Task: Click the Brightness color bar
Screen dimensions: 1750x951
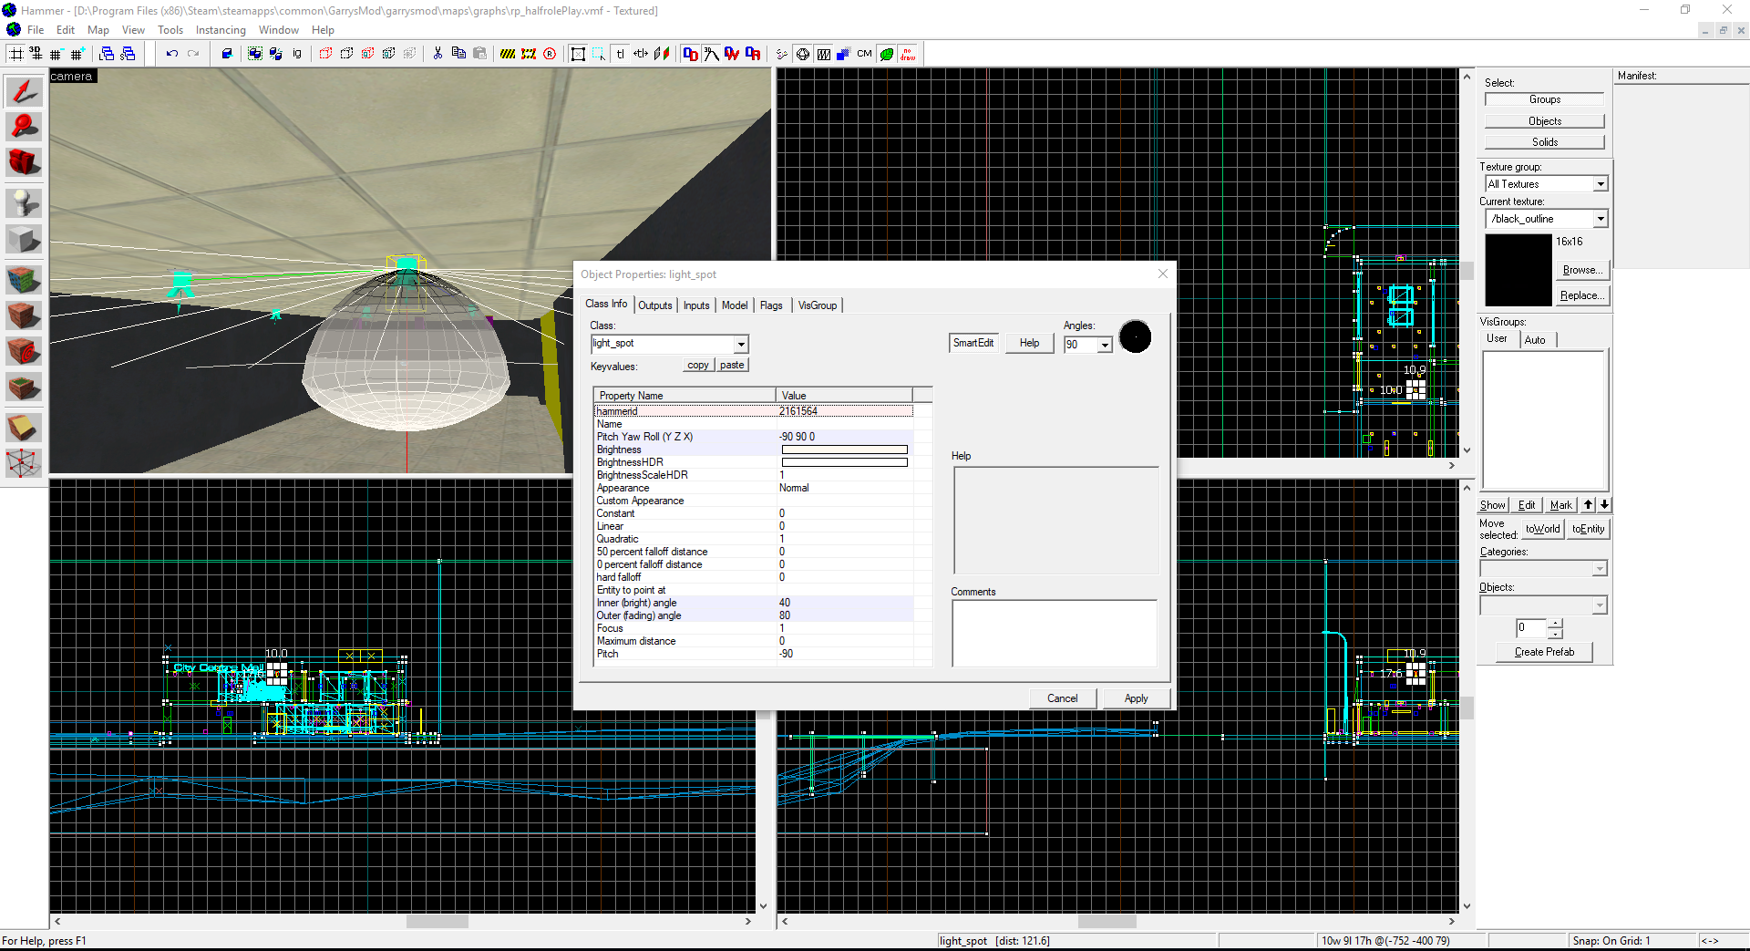Action: click(x=844, y=450)
